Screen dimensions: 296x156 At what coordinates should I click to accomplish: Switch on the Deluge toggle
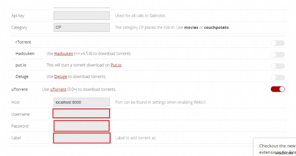(277, 77)
